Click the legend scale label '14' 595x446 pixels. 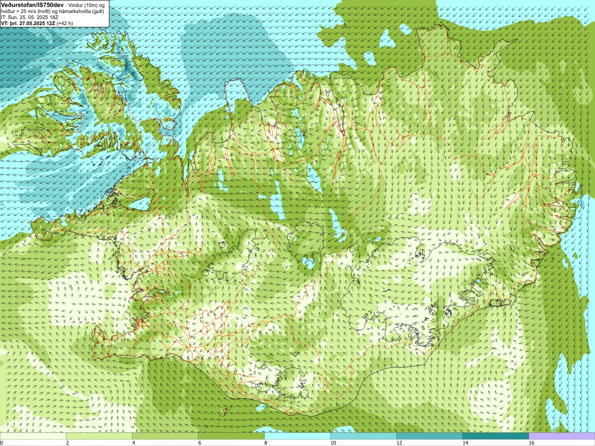pyautogui.click(x=466, y=443)
